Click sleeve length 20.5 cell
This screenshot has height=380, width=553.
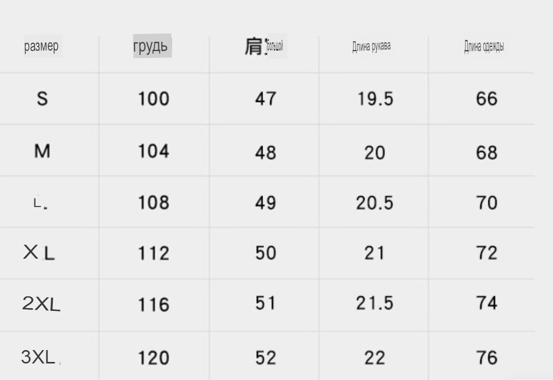(x=374, y=203)
